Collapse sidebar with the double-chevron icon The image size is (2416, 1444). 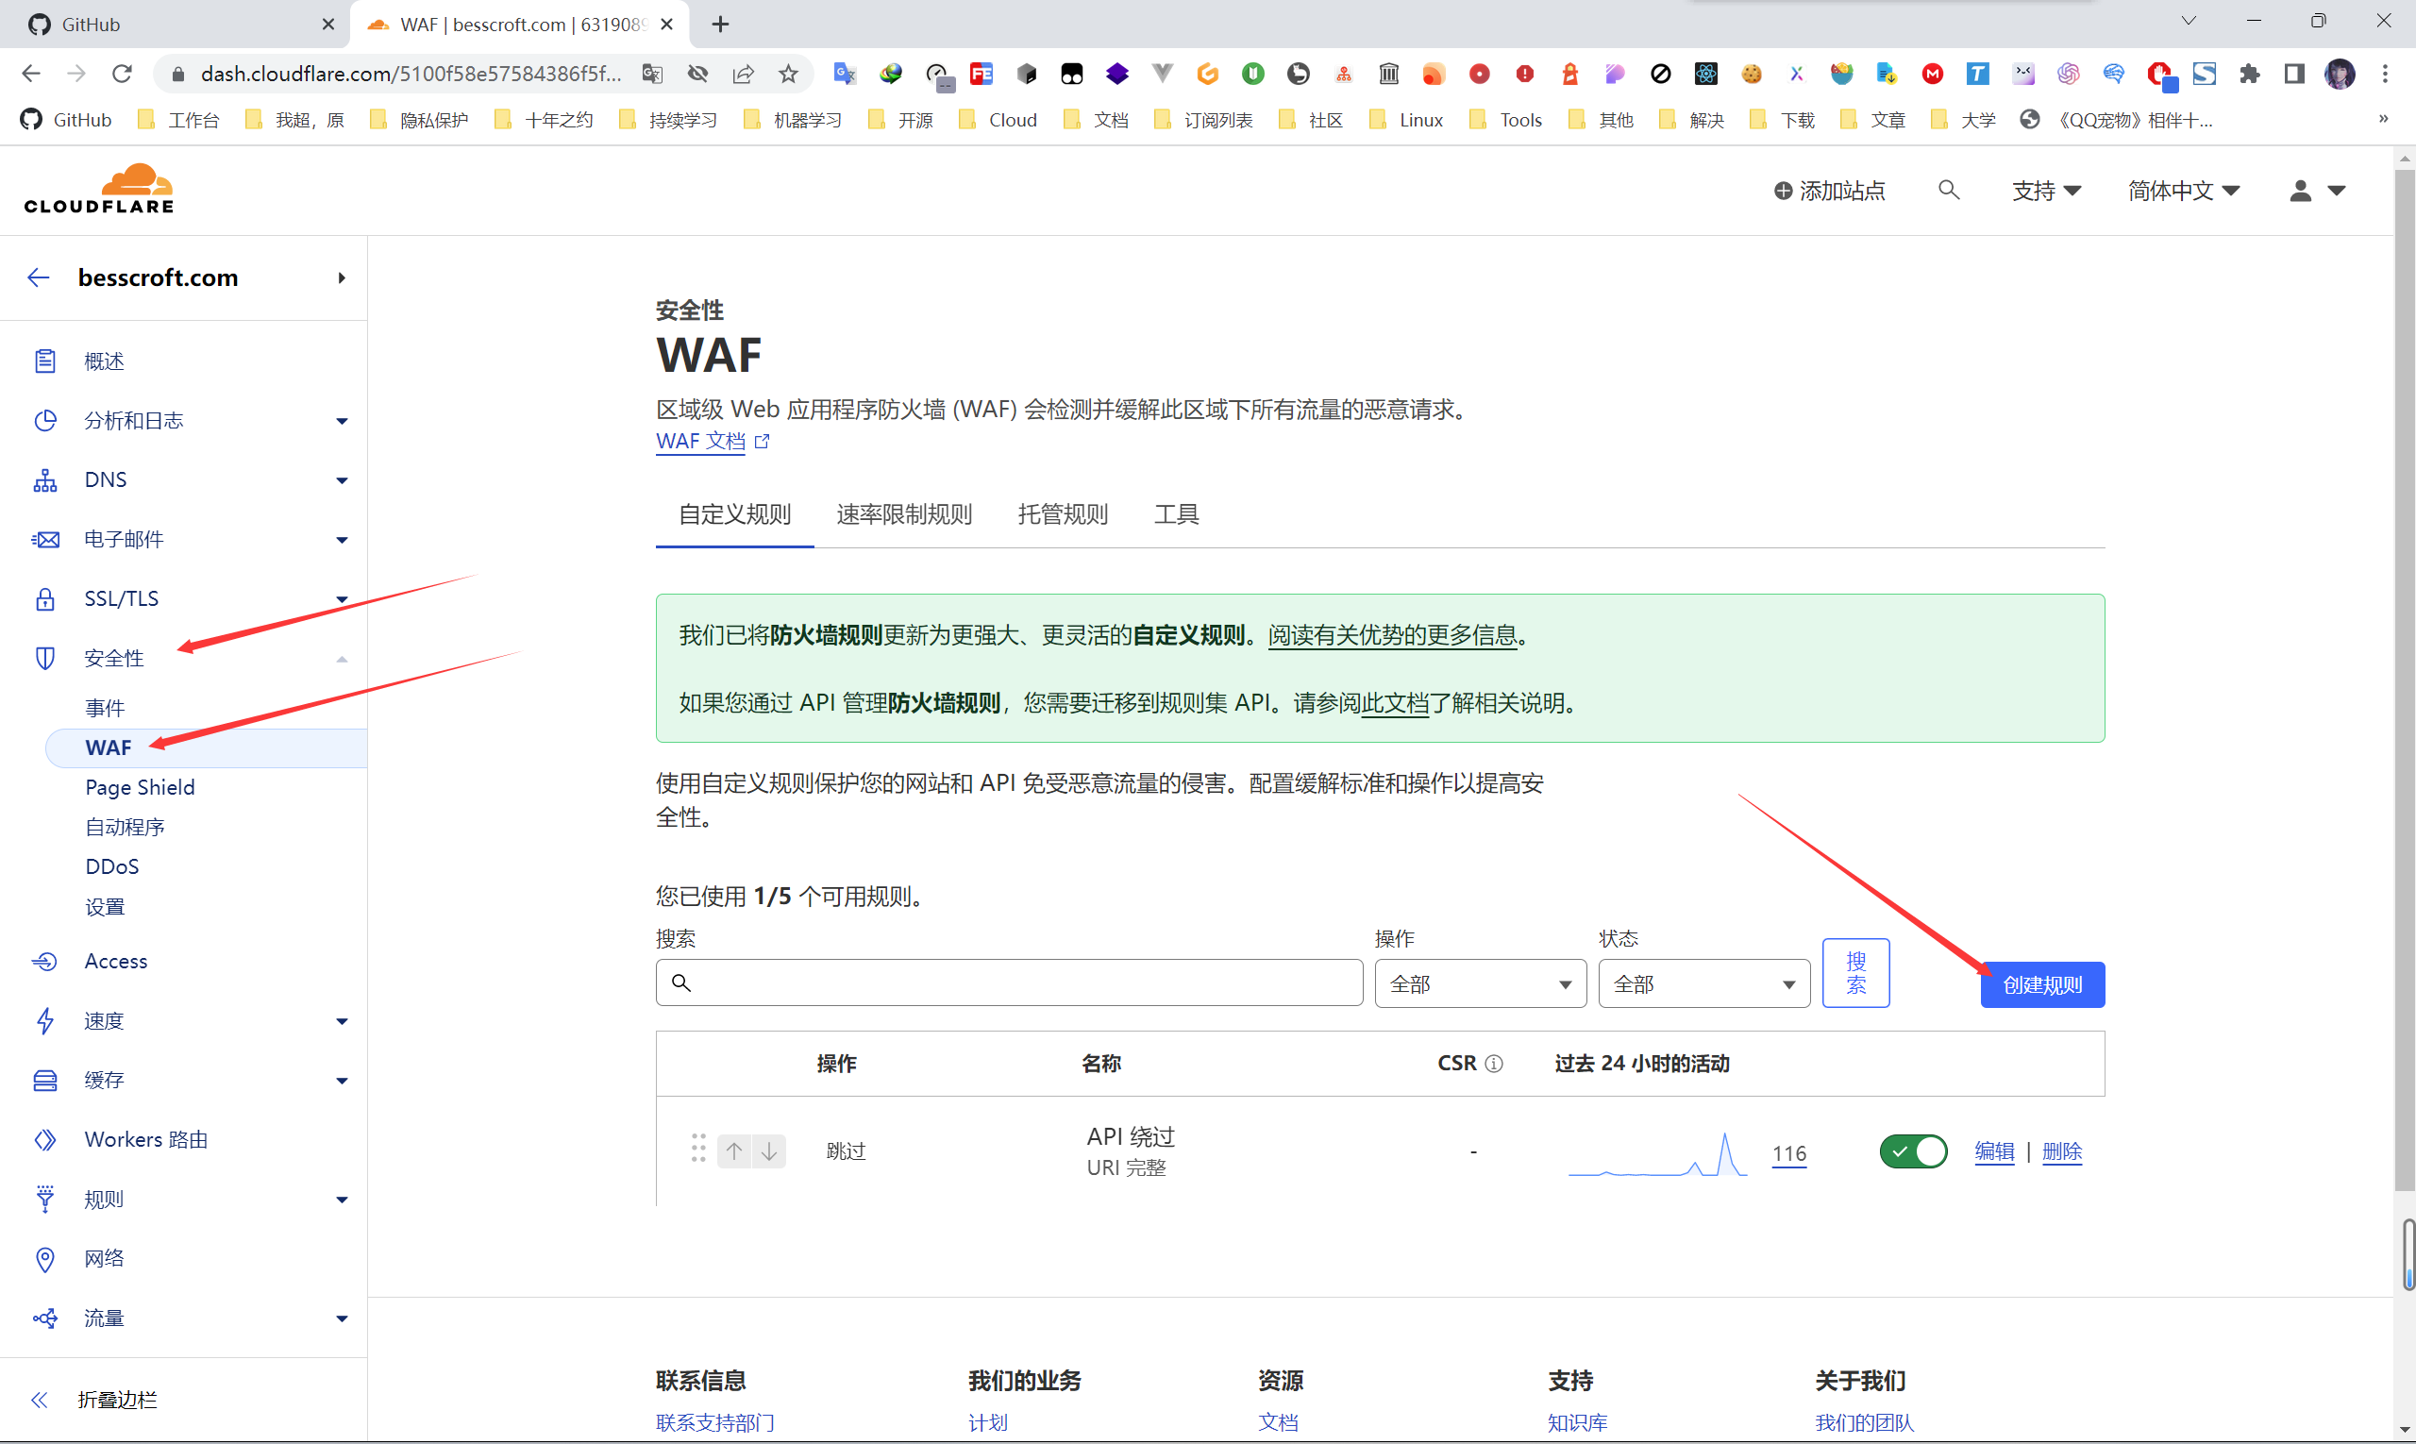pyautogui.click(x=39, y=1400)
